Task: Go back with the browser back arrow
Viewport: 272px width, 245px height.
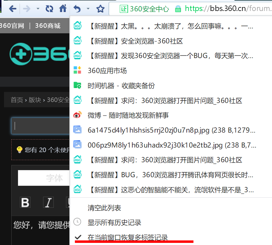Action: [x=13, y=9]
